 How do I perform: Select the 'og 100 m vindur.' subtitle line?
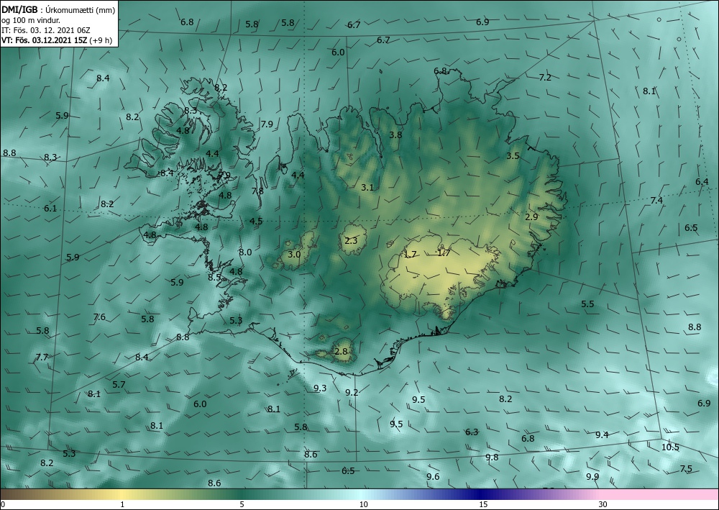point(31,19)
